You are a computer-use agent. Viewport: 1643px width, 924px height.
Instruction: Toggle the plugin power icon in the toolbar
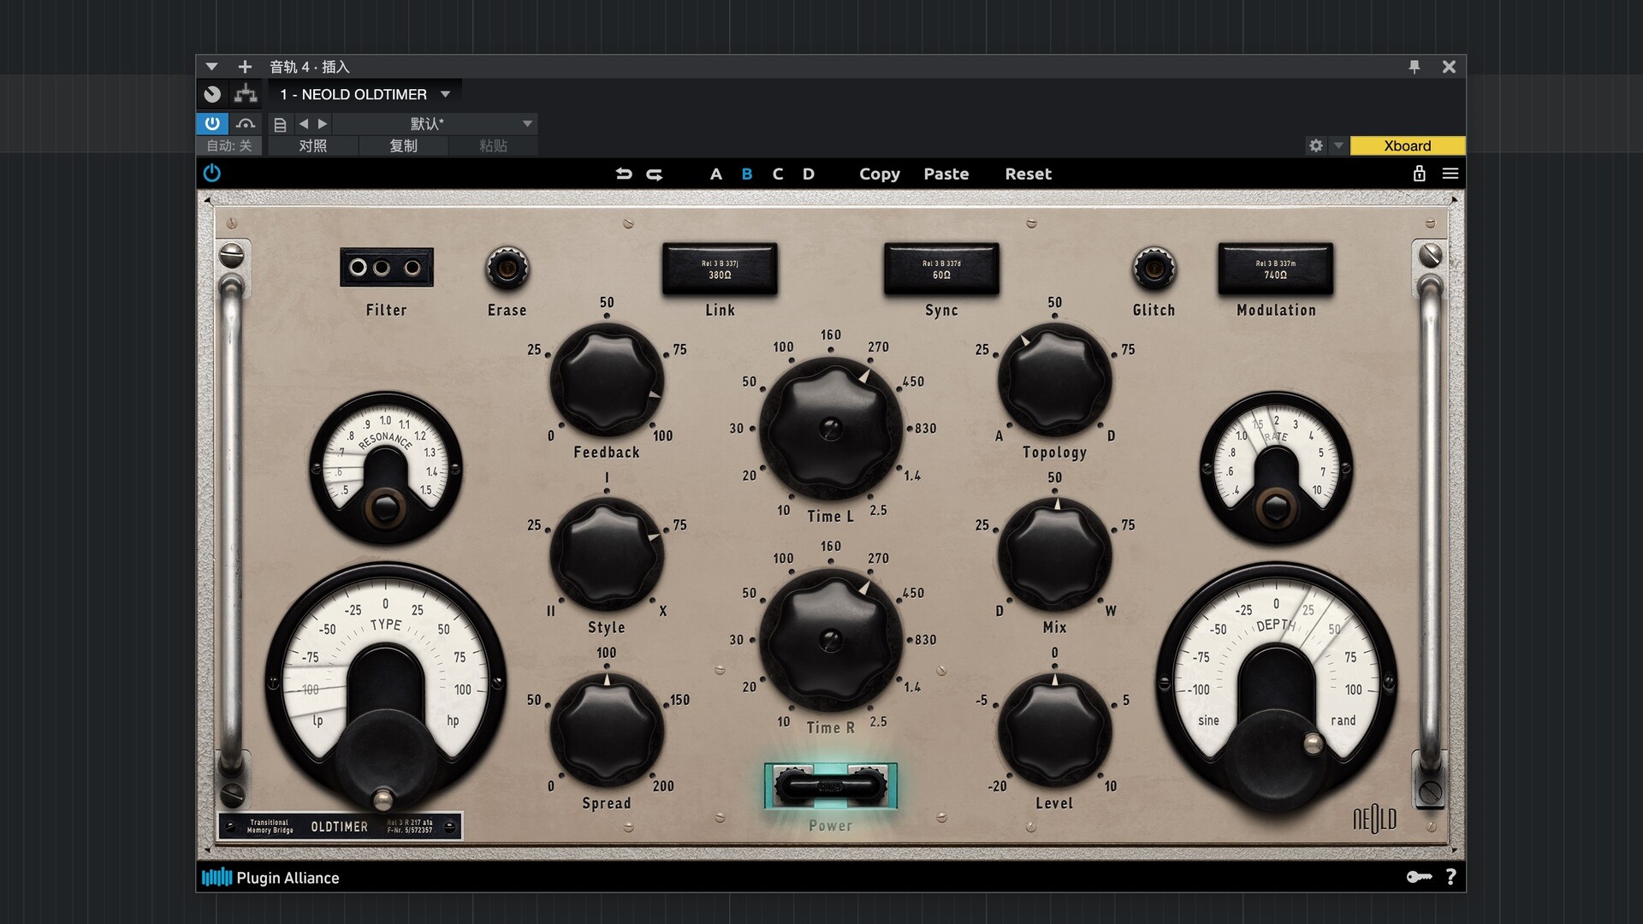pos(212,174)
